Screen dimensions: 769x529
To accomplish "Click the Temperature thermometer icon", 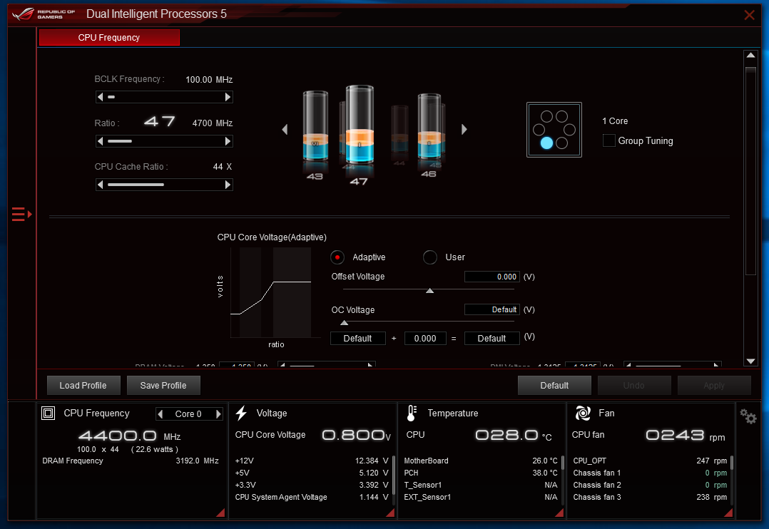I will pyautogui.click(x=412, y=414).
